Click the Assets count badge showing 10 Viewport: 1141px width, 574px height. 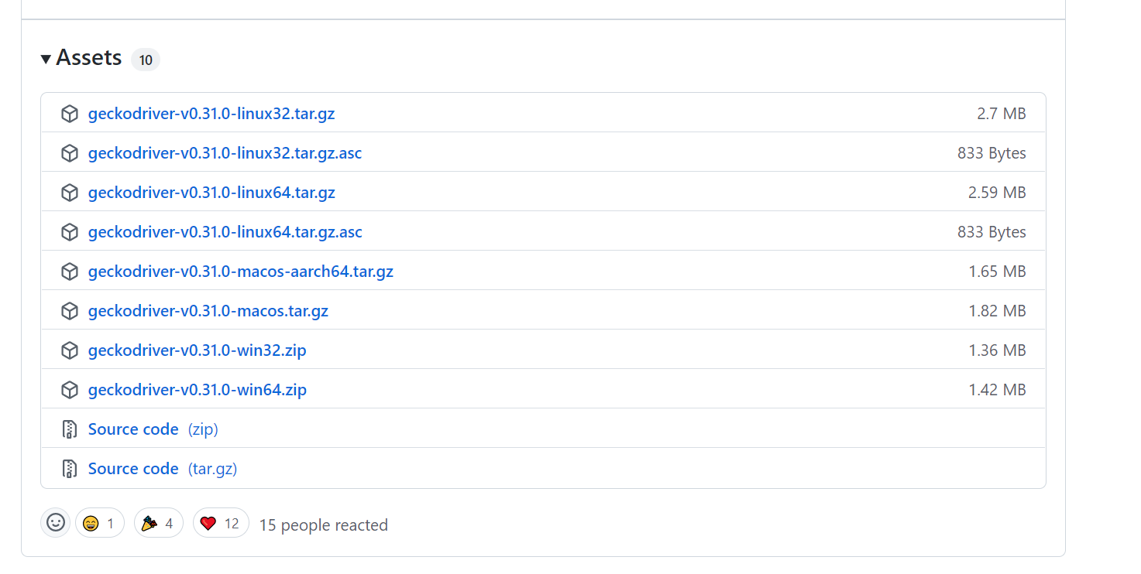pos(146,60)
